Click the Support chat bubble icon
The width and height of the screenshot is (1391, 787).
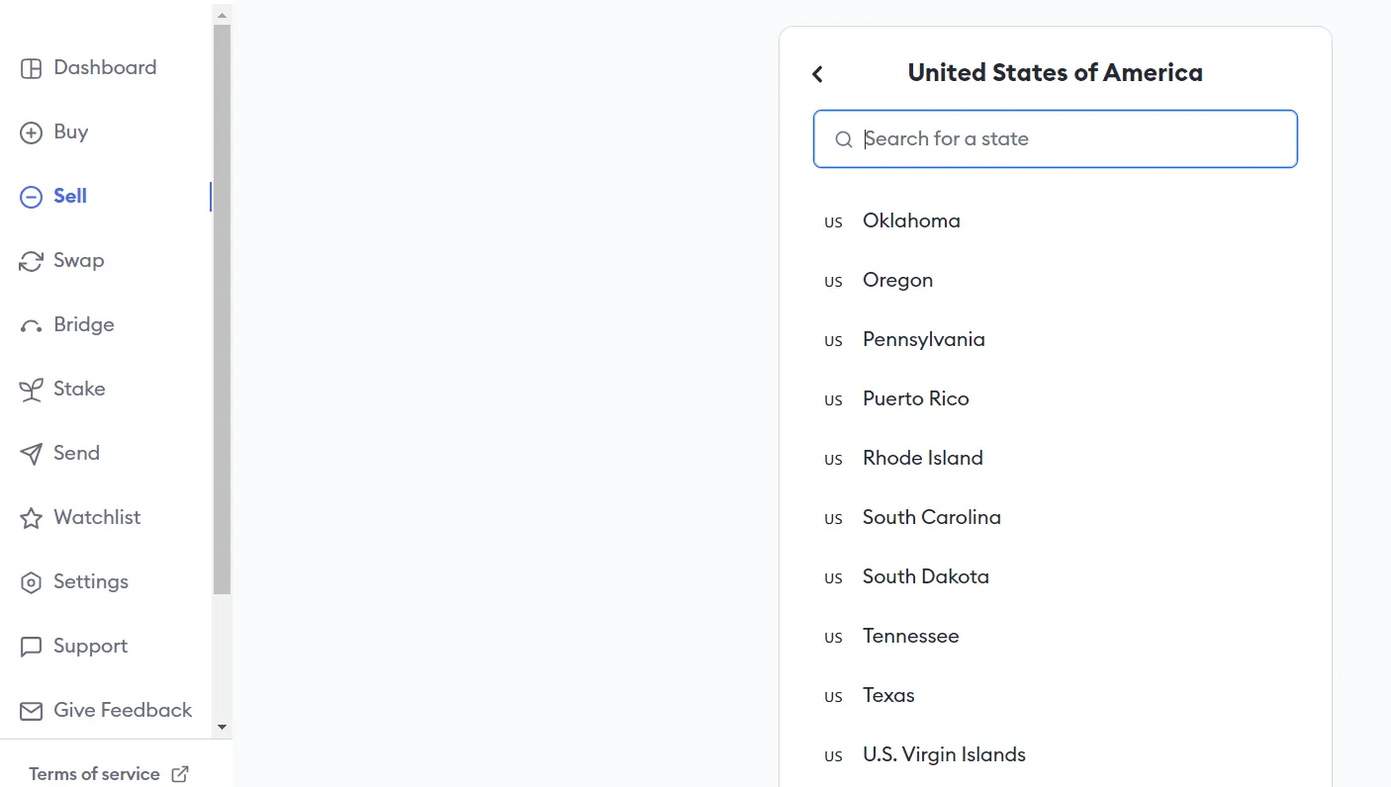tap(32, 647)
